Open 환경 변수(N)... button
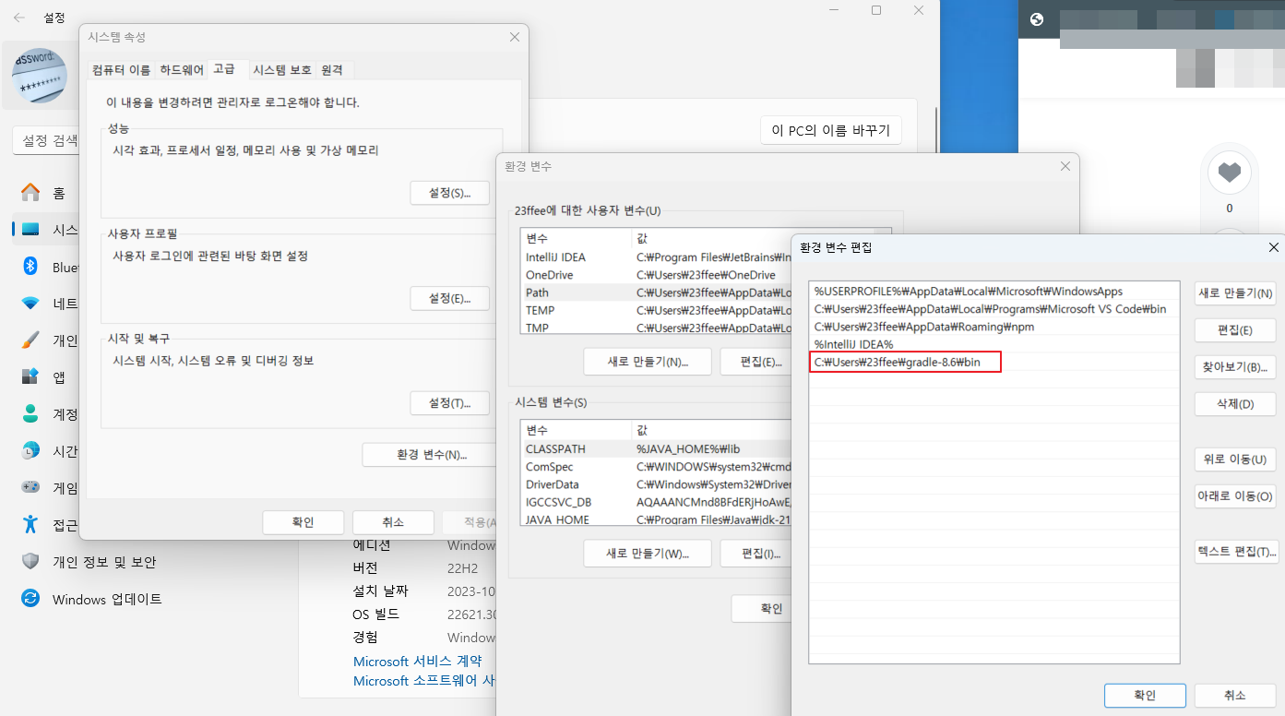 coord(429,455)
